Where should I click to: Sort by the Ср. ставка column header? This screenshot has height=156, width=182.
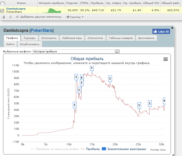pyautogui.click(x=114, y=3)
